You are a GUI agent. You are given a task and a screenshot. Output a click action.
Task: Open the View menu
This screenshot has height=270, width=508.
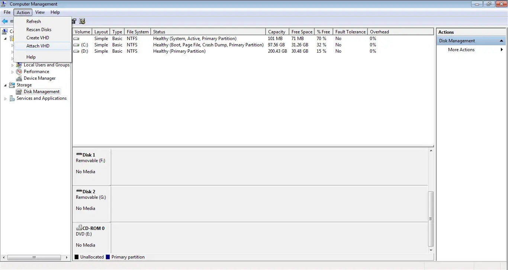click(x=40, y=12)
